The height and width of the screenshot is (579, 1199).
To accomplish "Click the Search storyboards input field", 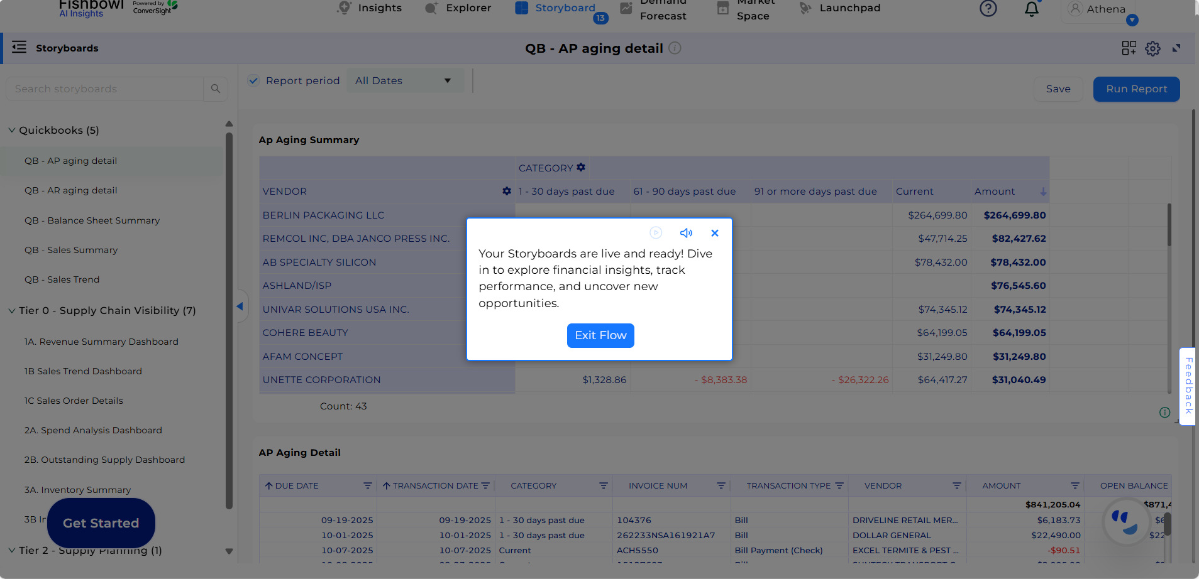I will coord(104,89).
